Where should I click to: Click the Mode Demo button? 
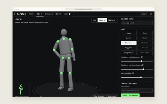(x=144, y=14)
